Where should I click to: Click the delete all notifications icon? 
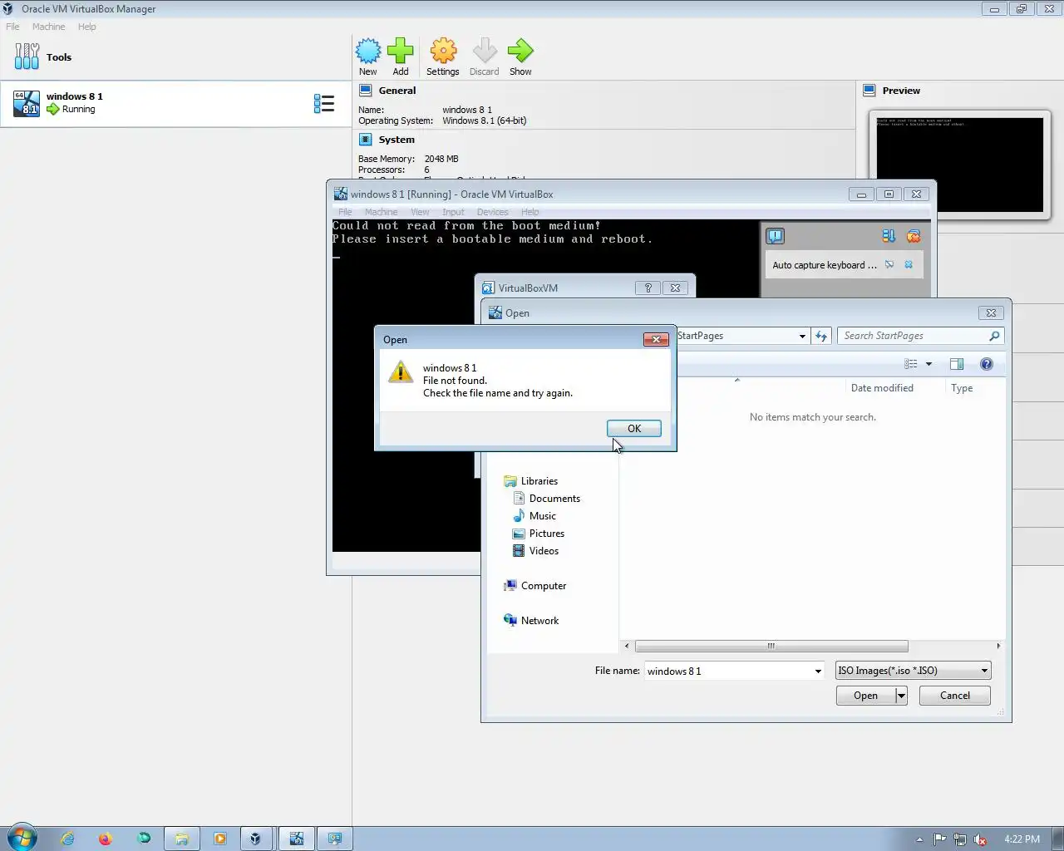[914, 236]
